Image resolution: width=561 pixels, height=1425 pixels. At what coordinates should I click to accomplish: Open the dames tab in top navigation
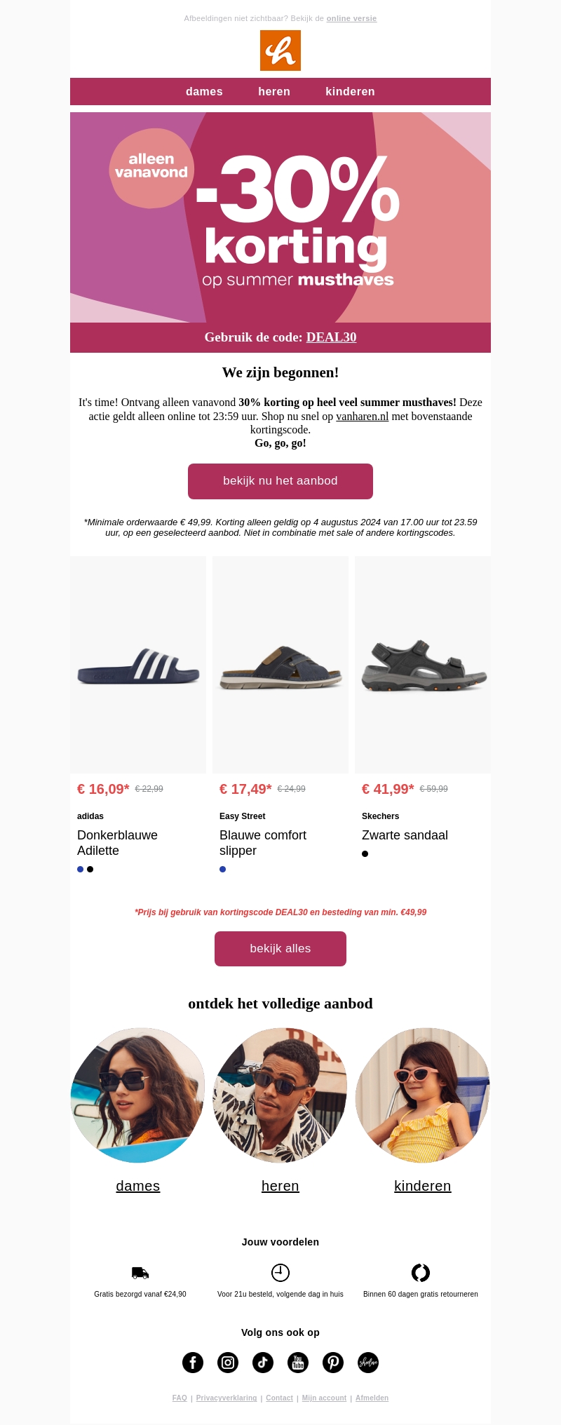click(204, 92)
